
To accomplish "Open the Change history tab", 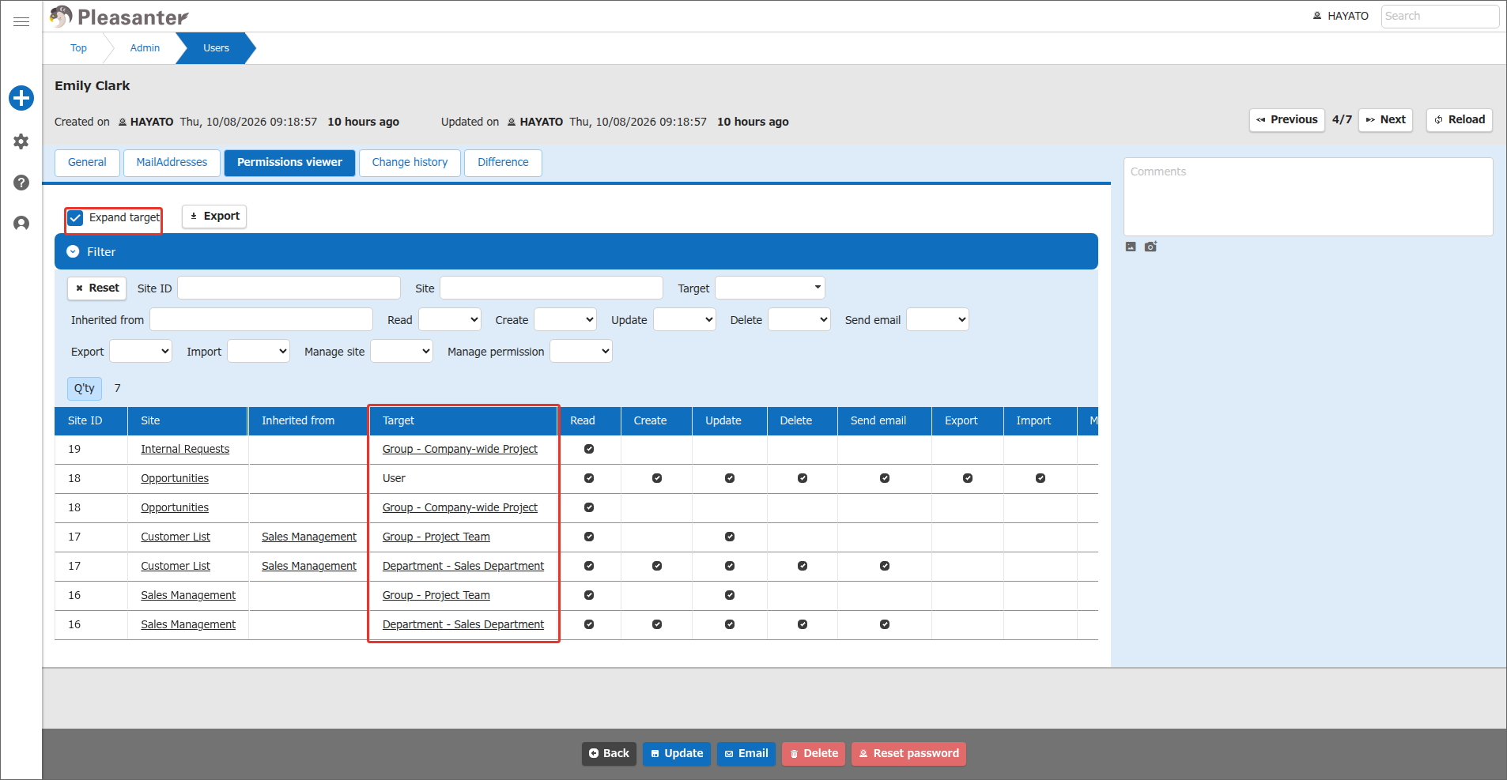I will tap(410, 162).
